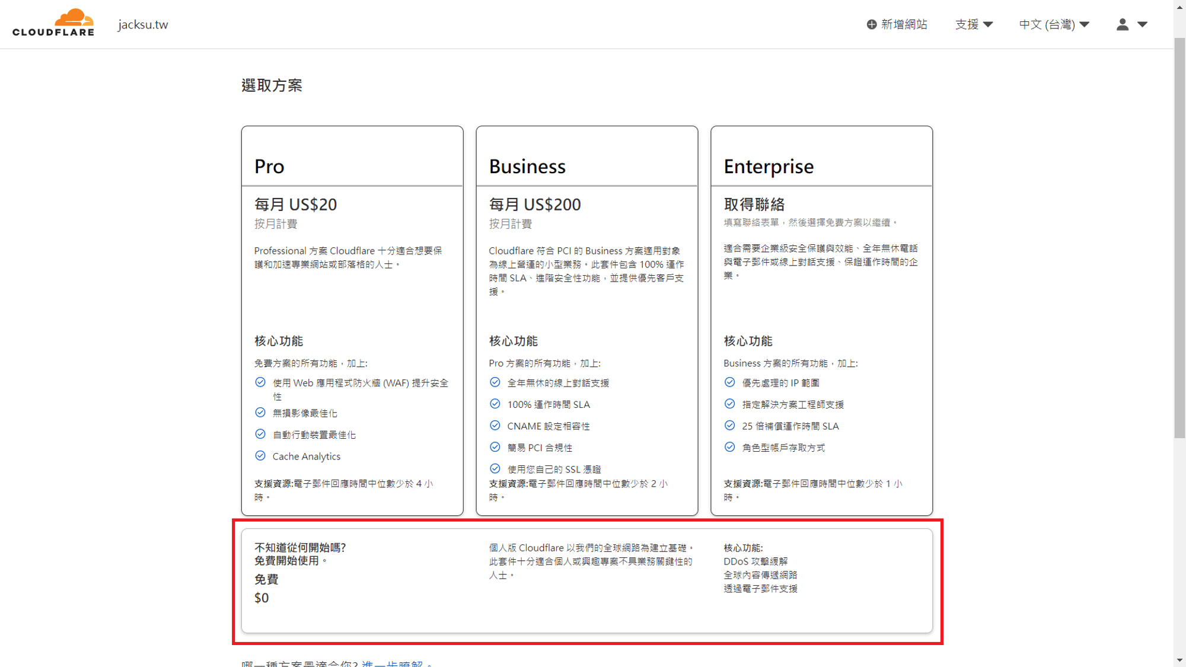Click the 每月 US$20 price
This screenshot has height=667, width=1186.
pyautogui.click(x=295, y=205)
